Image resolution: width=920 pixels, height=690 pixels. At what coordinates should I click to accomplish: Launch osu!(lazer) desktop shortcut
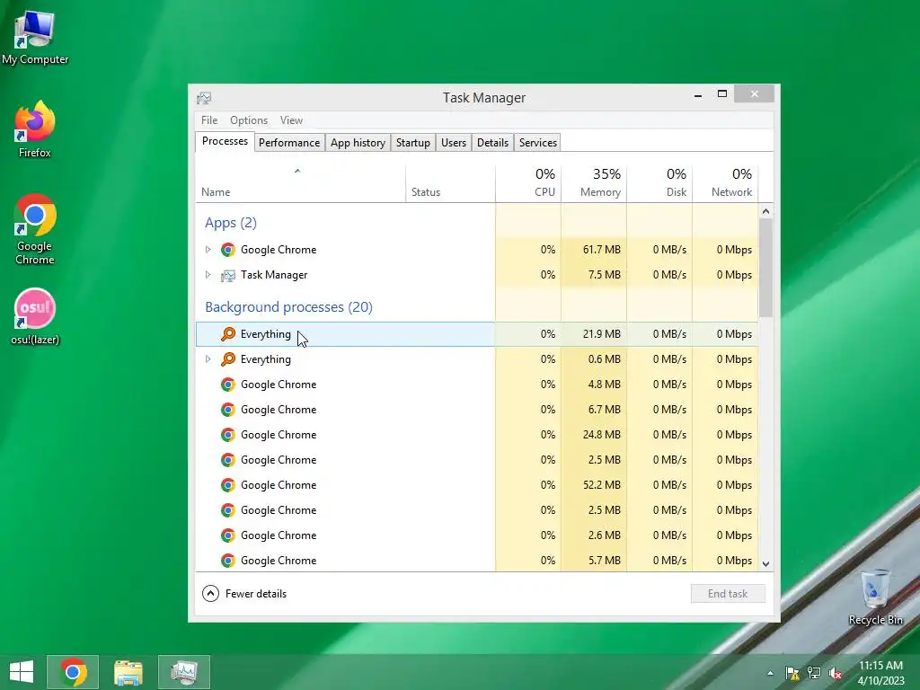[x=35, y=316]
